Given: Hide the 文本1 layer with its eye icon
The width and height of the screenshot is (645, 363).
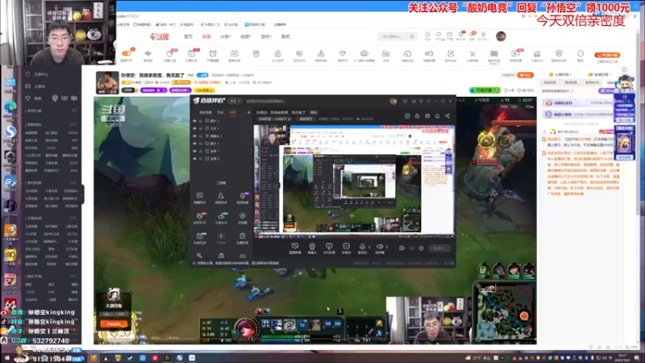Looking at the screenshot, I should click(194, 128).
